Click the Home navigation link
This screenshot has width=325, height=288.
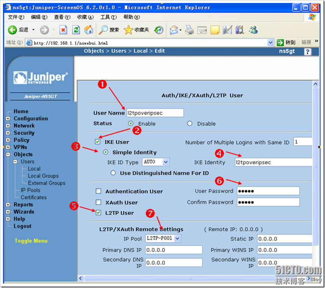pos(21,111)
